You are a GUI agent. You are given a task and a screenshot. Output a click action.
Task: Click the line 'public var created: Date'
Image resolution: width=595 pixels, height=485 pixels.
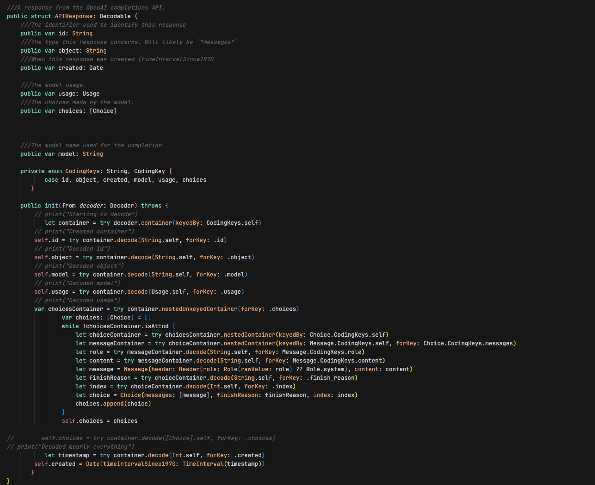(62, 68)
